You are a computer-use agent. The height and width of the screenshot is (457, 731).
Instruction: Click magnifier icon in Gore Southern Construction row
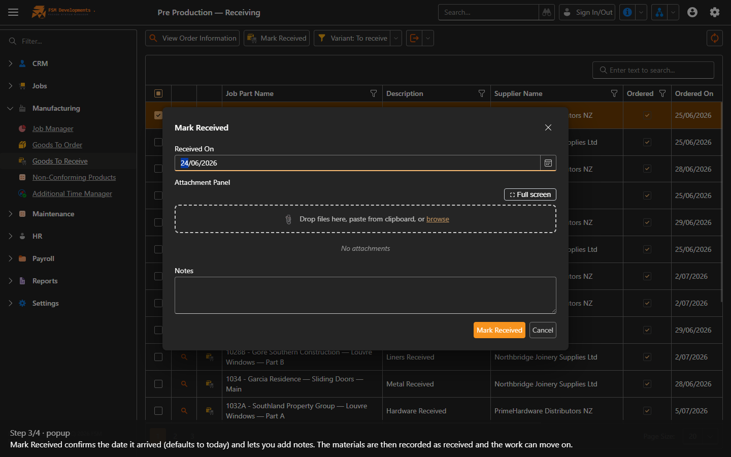(x=184, y=357)
